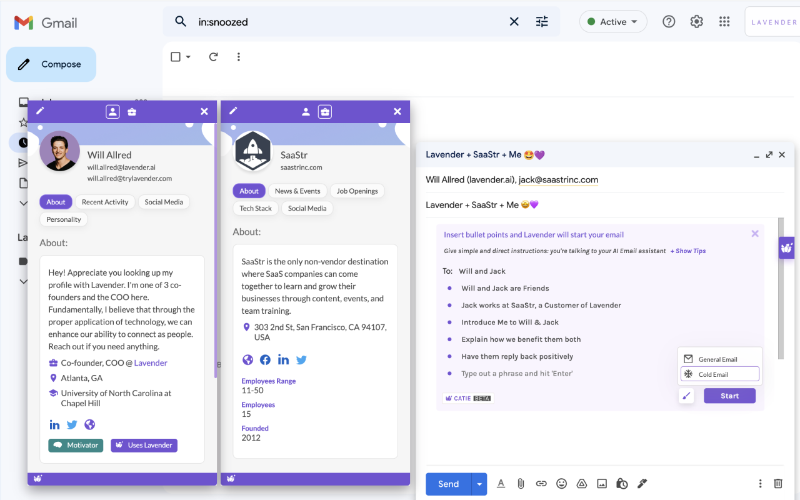Tick the select-all mail checkbox

176,57
